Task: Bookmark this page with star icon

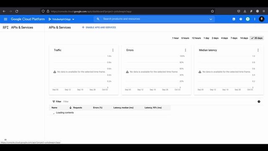Action: coord(212,11)
